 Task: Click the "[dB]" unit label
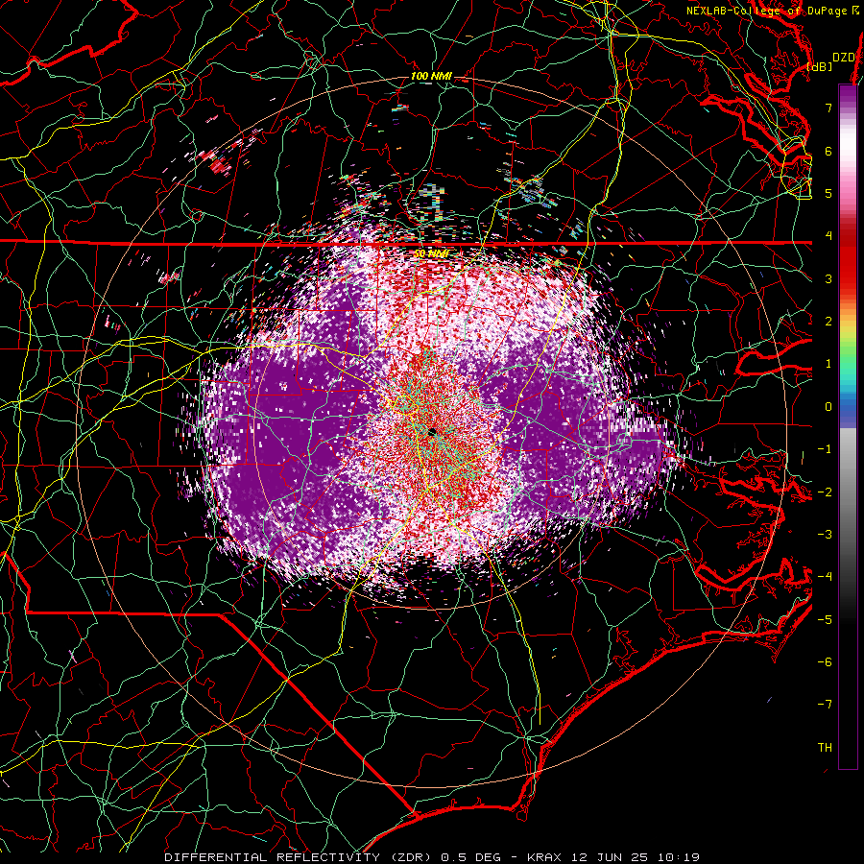pyautogui.click(x=820, y=66)
